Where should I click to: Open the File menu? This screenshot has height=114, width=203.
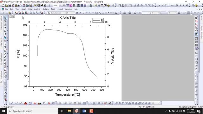tap(7, 9)
